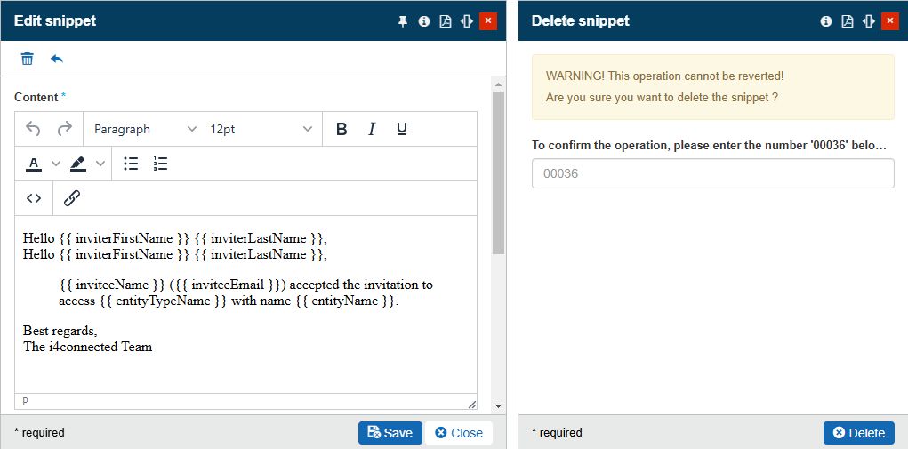Click the trash delete icon in Edit snippet

pos(28,59)
